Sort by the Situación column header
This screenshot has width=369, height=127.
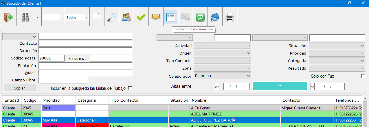click(179, 100)
